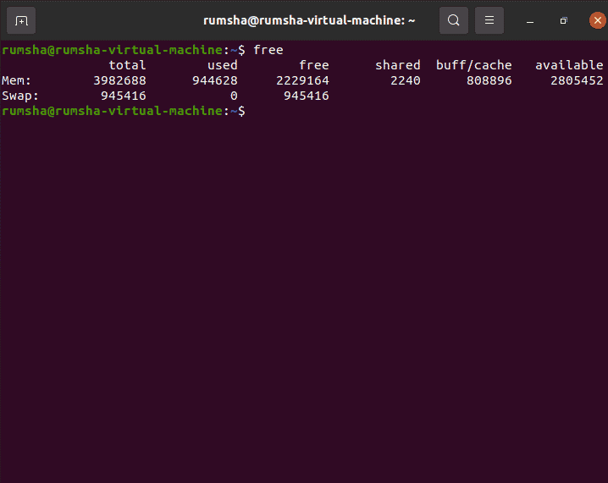608x483 pixels.
Task: Click the window title rumsha@rumsha-virtual-machine
Action: pyautogui.click(x=309, y=20)
